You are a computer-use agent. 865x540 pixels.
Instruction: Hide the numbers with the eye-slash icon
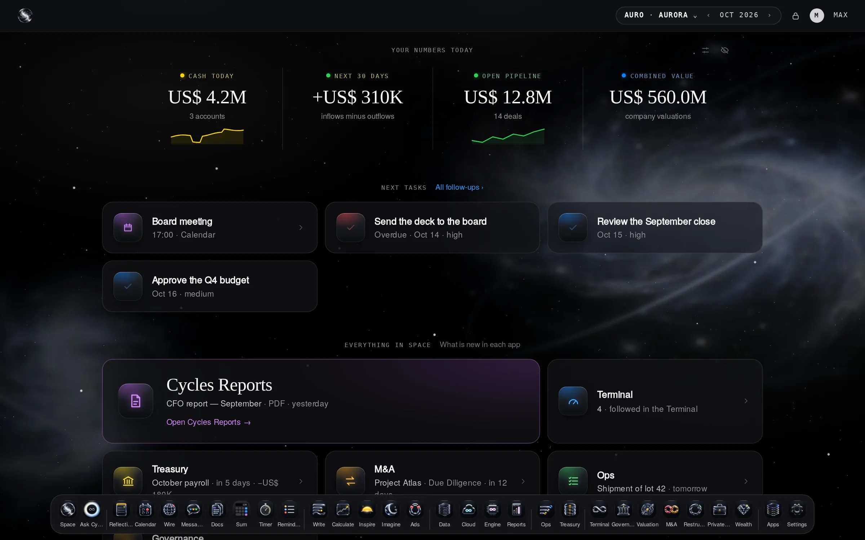point(724,50)
